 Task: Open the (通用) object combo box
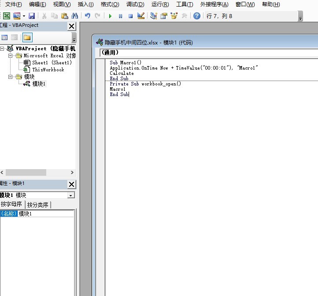point(209,52)
